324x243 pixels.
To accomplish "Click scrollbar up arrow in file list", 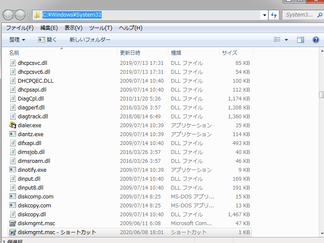I will 322,51.
